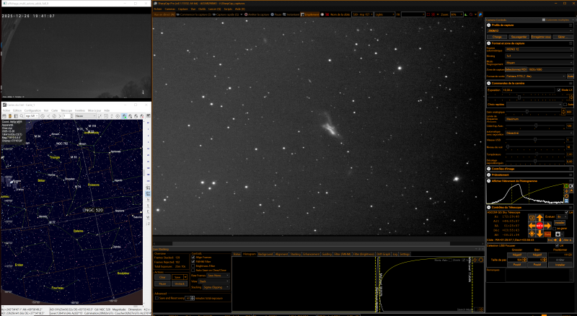
Task: Click the Niveau de noir slider handle
Action: pos(508,146)
